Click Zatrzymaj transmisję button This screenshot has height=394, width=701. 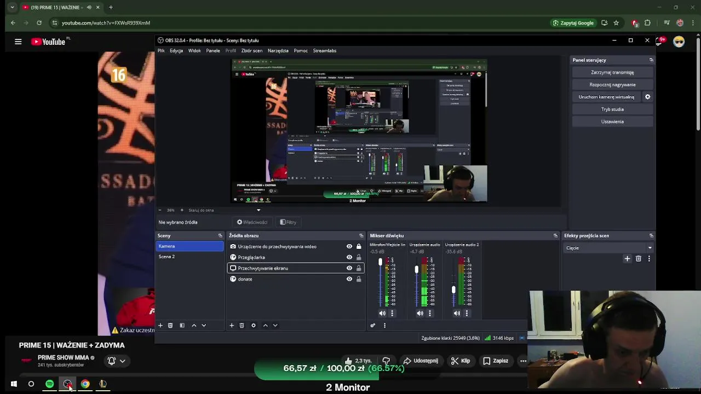pos(612,72)
